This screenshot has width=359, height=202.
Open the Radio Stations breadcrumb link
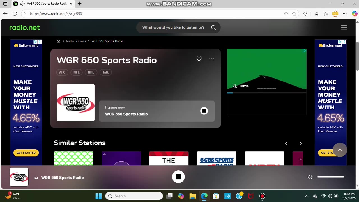pos(76,41)
